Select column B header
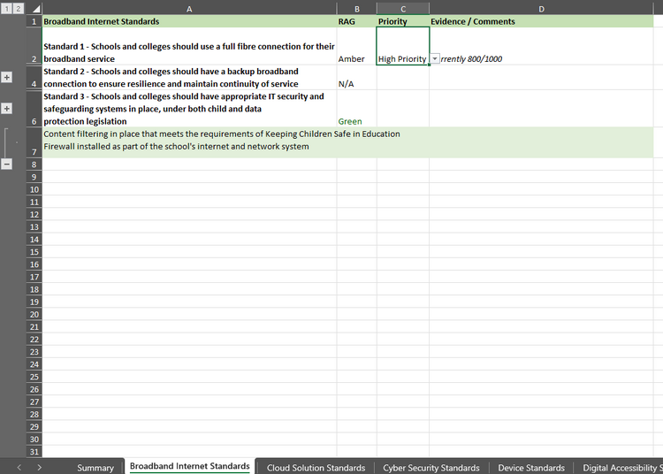The width and height of the screenshot is (663, 474). click(x=356, y=9)
